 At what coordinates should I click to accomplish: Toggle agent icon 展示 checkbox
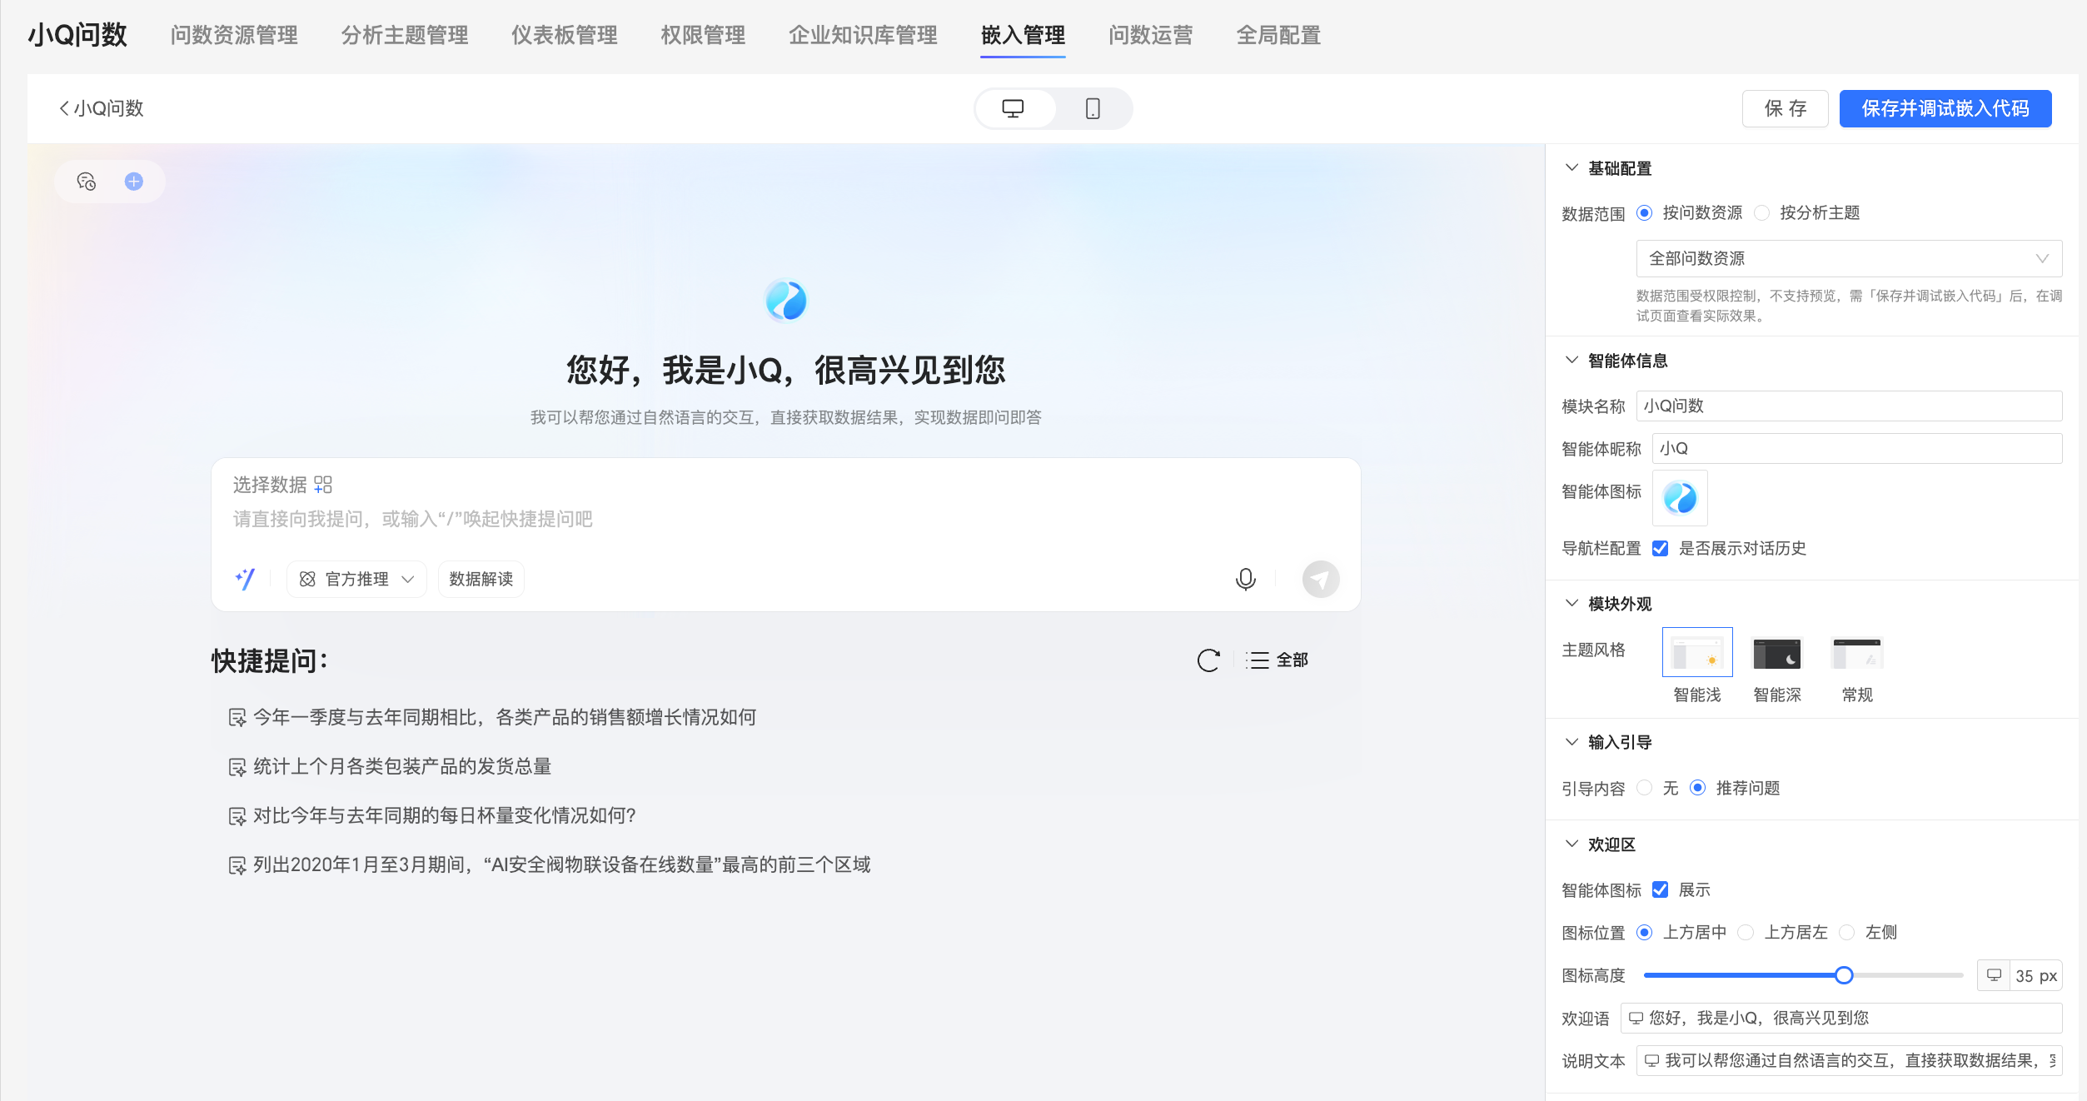point(1660,889)
